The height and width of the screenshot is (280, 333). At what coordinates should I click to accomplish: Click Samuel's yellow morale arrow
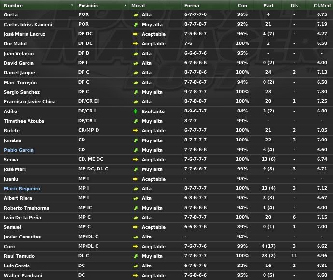(x=135, y=227)
